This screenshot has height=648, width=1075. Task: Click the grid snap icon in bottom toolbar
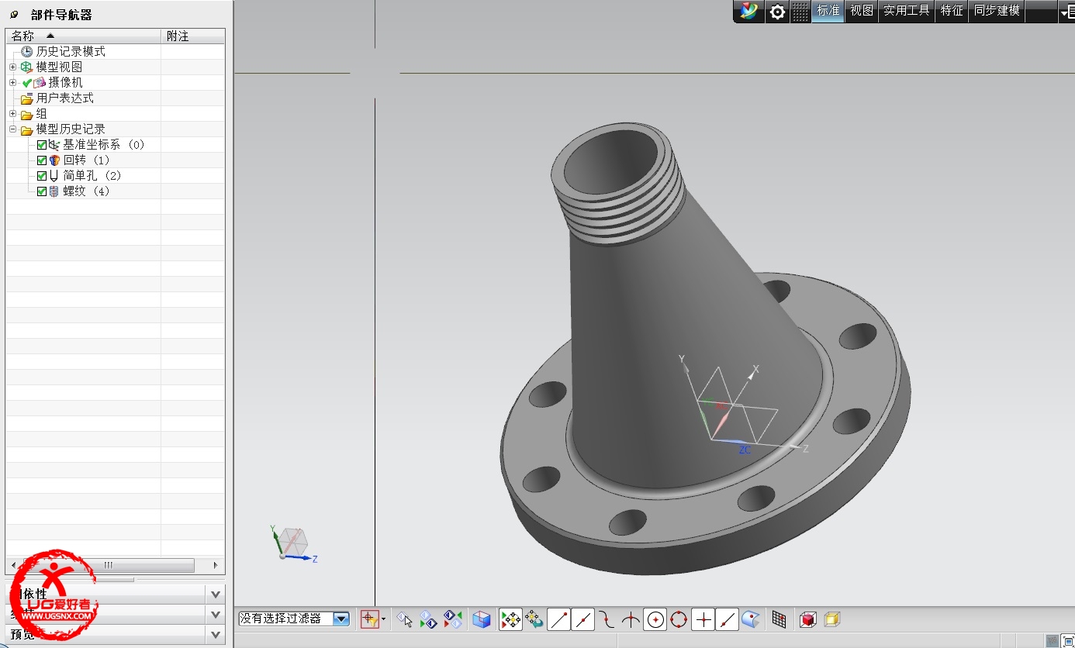[779, 619]
